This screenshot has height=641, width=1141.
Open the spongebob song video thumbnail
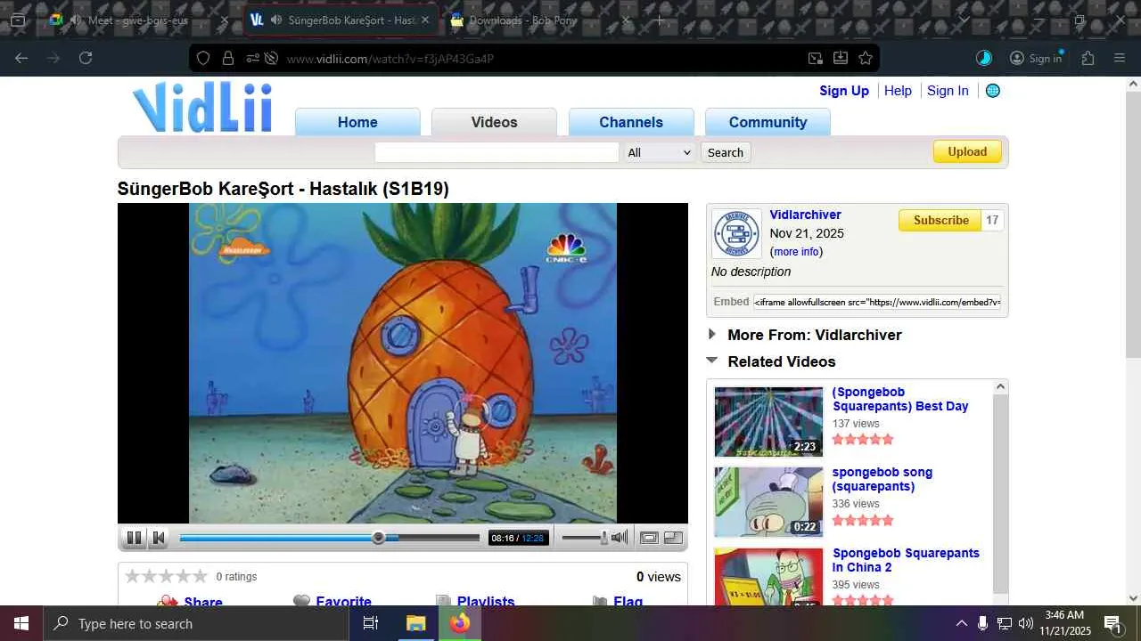(768, 502)
